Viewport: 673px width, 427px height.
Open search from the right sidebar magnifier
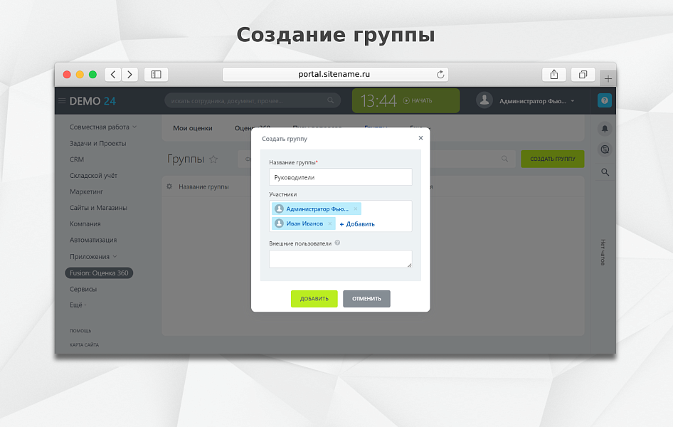604,172
